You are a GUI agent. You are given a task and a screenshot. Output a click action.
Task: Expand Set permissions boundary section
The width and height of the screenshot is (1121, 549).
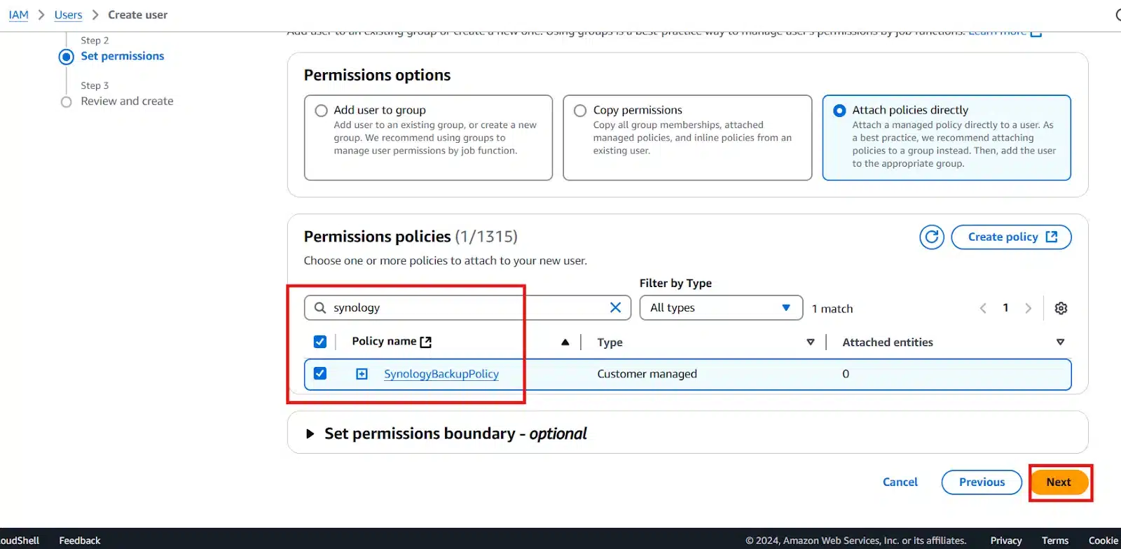[310, 434]
